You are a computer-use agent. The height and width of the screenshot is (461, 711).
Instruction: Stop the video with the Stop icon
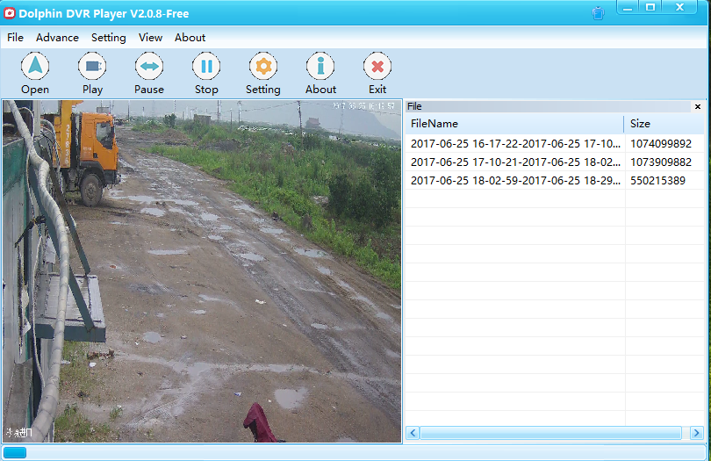206,67
